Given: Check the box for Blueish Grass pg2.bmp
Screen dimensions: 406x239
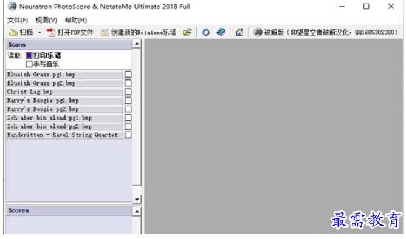Looking at the screenshot, I should 128,83.
